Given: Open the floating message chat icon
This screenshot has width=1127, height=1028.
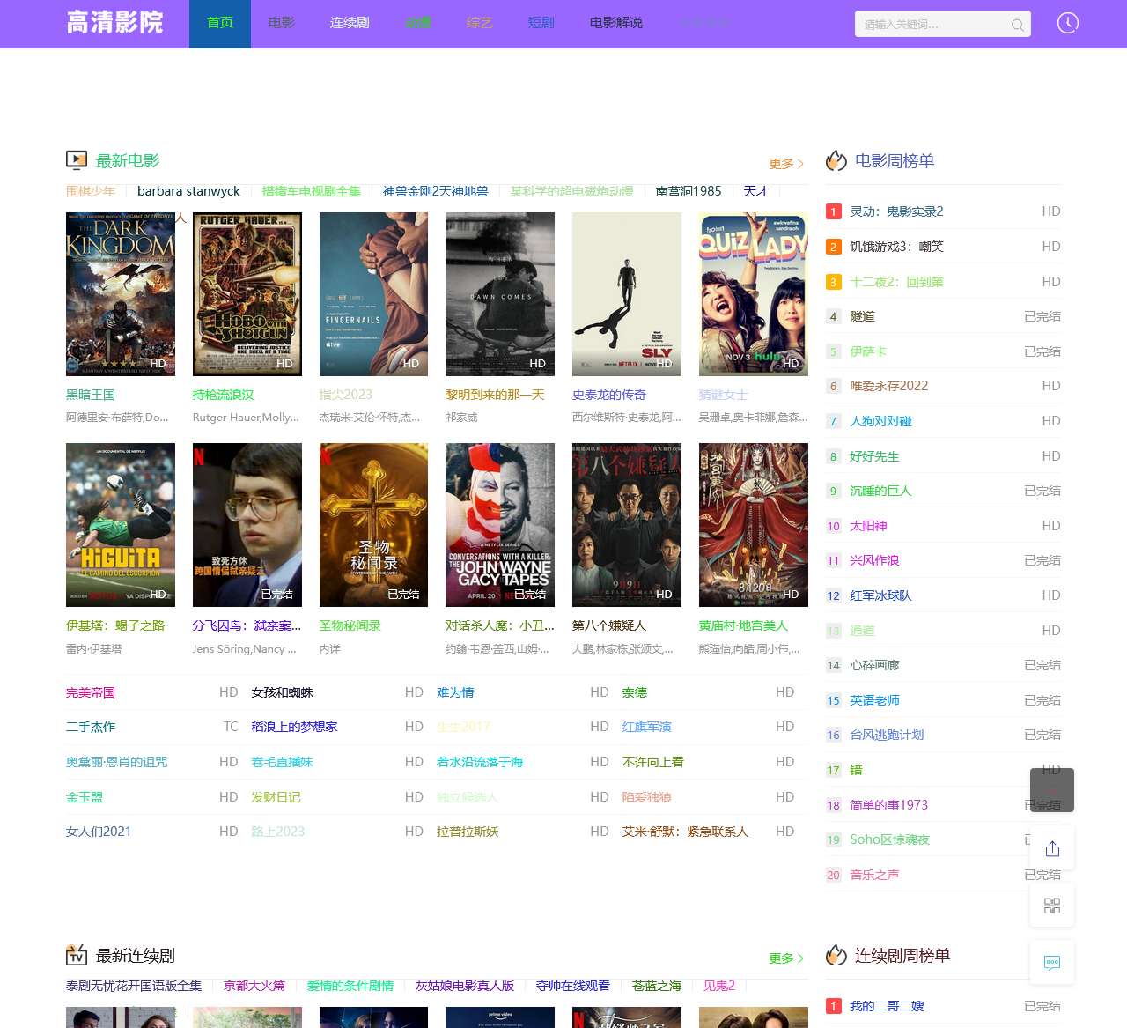Looking at the screenshot, I should 1052,962.
